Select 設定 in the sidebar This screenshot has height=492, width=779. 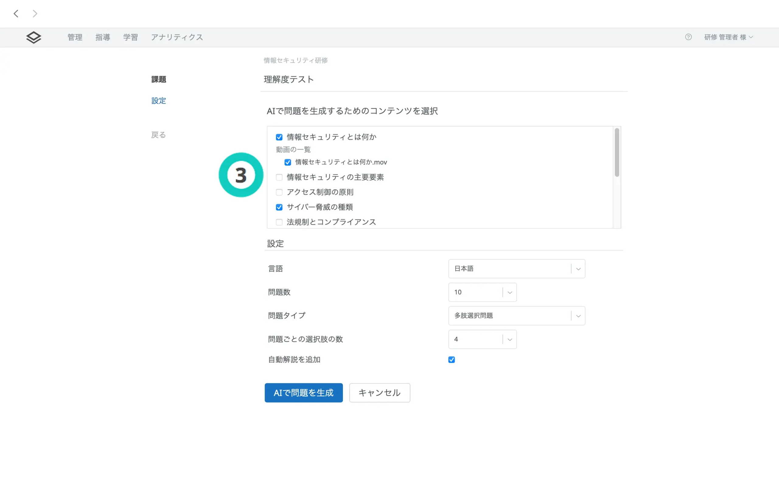(159, 101)
